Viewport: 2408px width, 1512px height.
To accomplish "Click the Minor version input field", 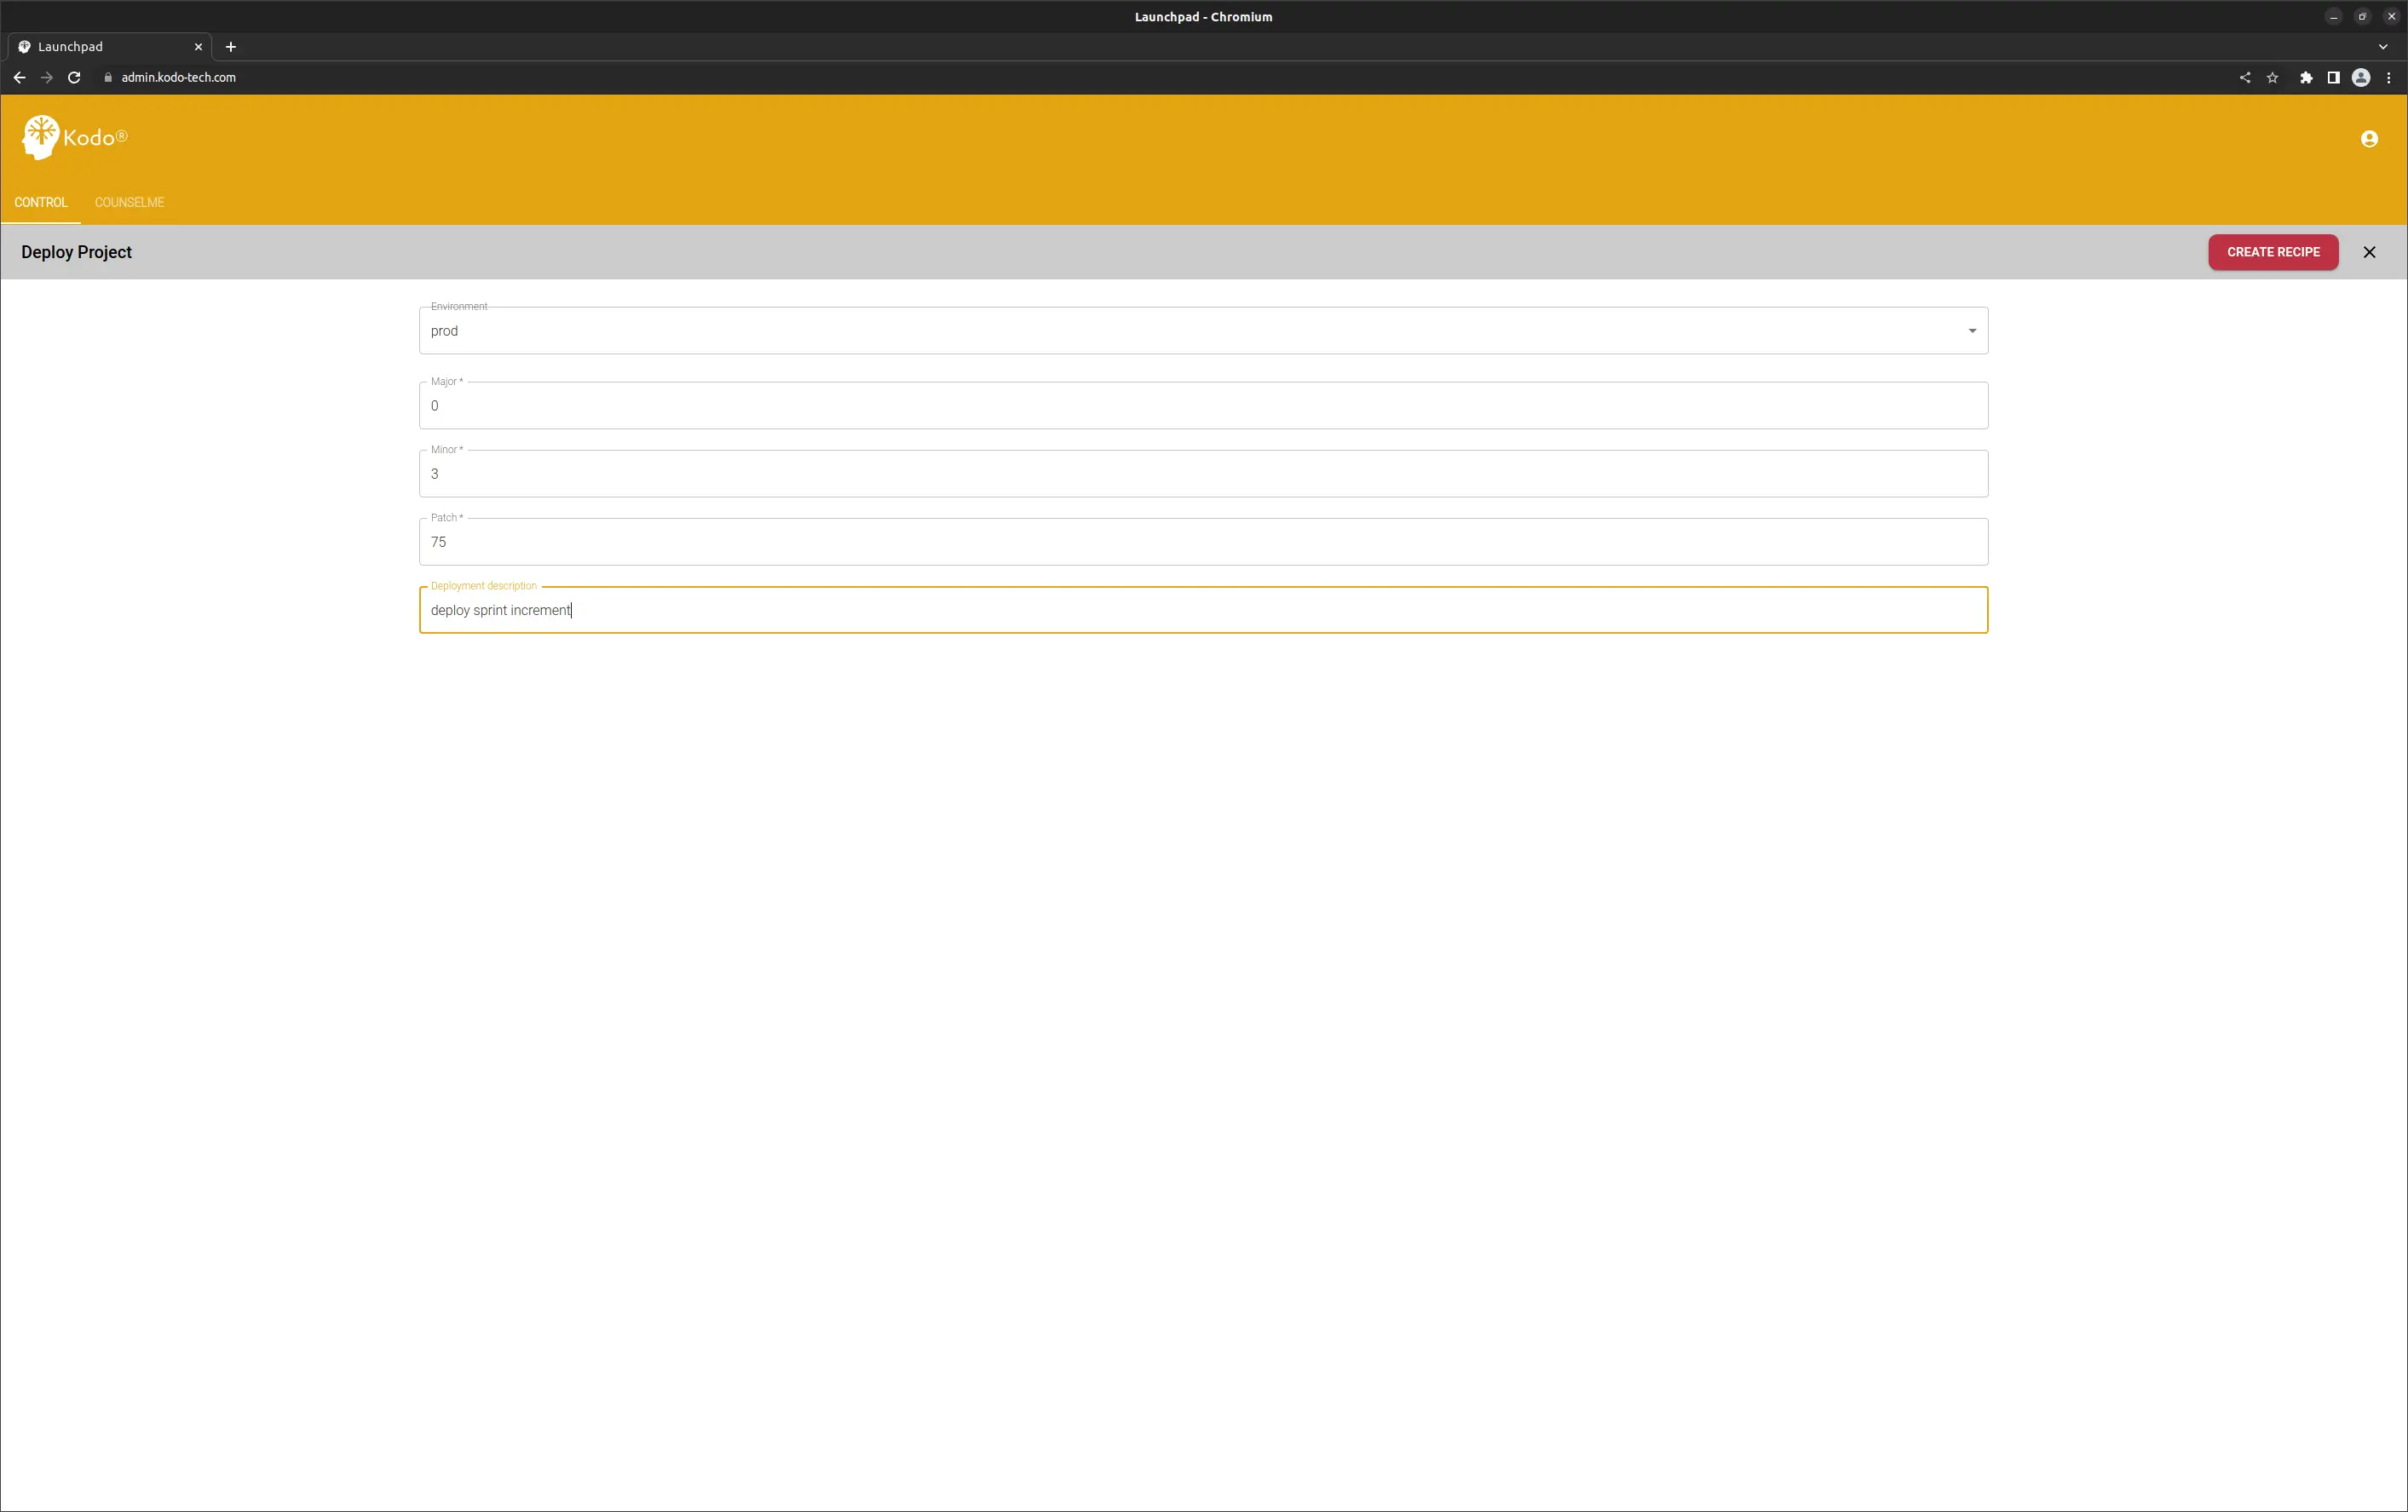I will (1203, 474).
